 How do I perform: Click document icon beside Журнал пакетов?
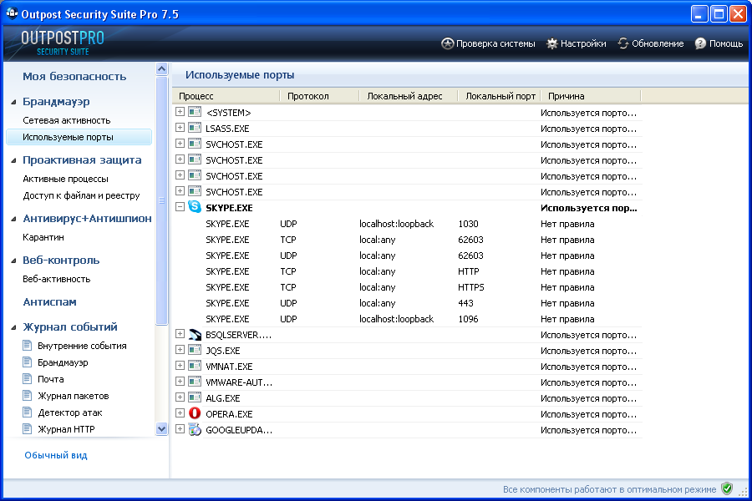[28, 396]
